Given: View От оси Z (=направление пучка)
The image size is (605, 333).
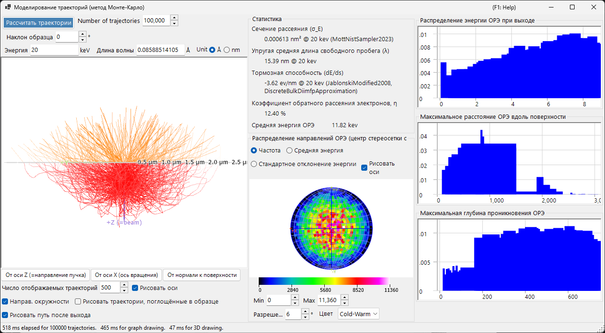Looking at the screenshot, I should (x=45, y=275).
